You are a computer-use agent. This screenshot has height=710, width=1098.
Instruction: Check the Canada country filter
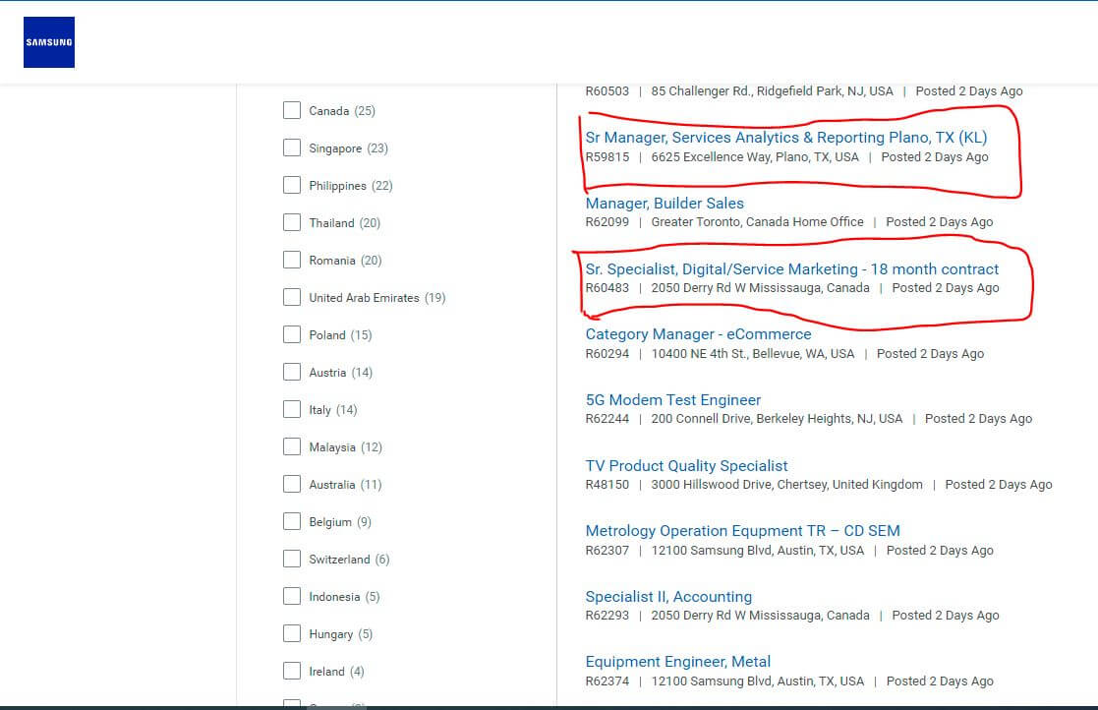coord(292,110)
